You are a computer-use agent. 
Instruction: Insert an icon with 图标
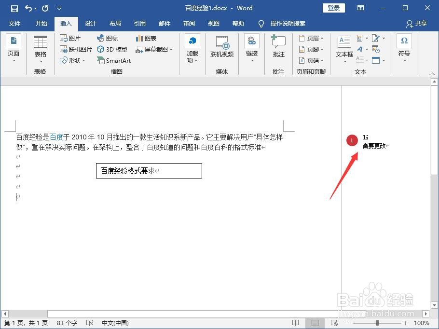[107, 38]
